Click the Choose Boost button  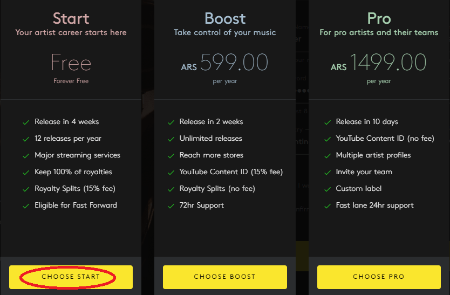[x=224, y=277]
